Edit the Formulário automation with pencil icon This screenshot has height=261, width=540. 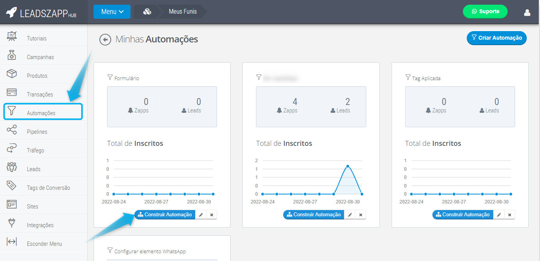[201, 215]
